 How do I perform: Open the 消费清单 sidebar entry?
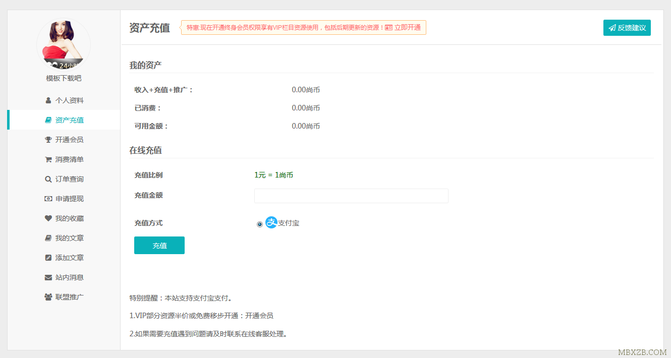[63, 159]
